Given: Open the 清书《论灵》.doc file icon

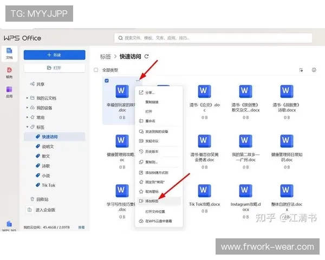Looking at the screenshot, I should click(204, 91).
